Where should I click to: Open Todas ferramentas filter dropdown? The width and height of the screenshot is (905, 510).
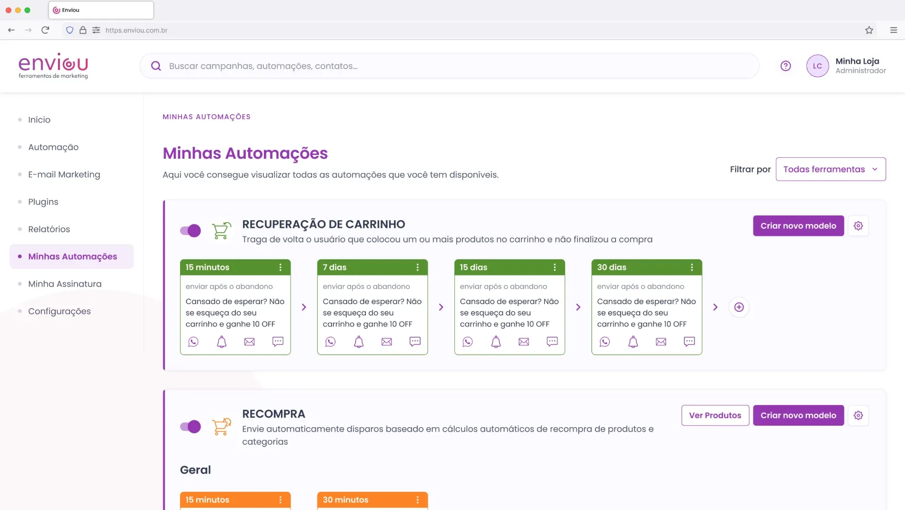pyautogui.click(x=831, y=169)
